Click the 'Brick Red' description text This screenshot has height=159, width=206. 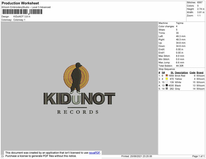180,76
